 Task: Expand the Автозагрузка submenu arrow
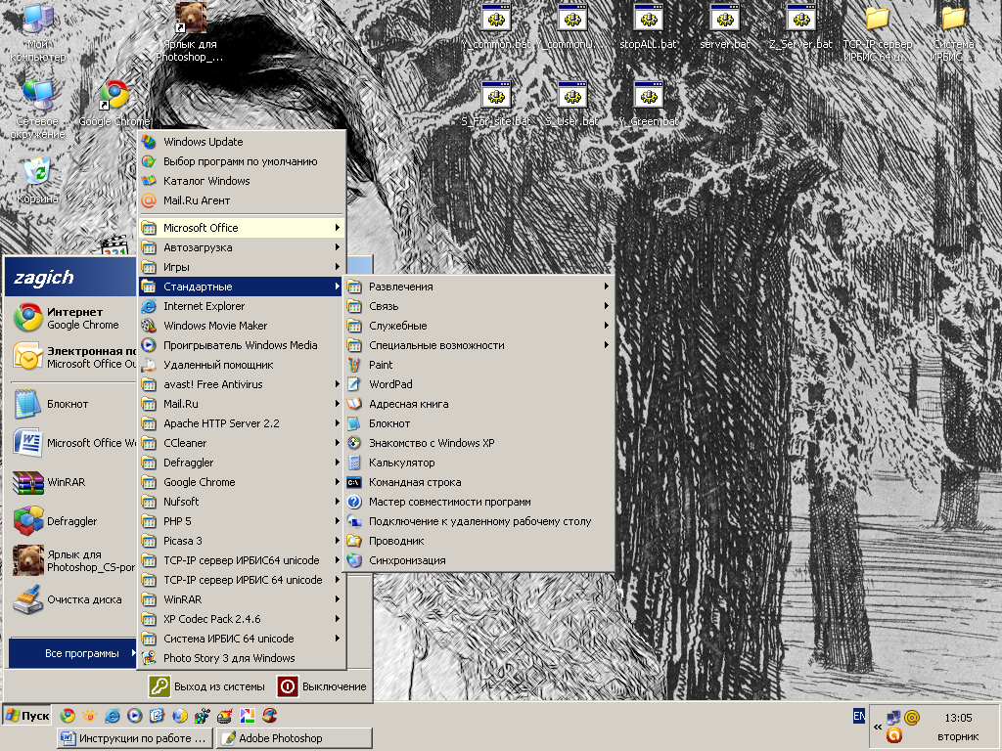click(x=337, y=247)
